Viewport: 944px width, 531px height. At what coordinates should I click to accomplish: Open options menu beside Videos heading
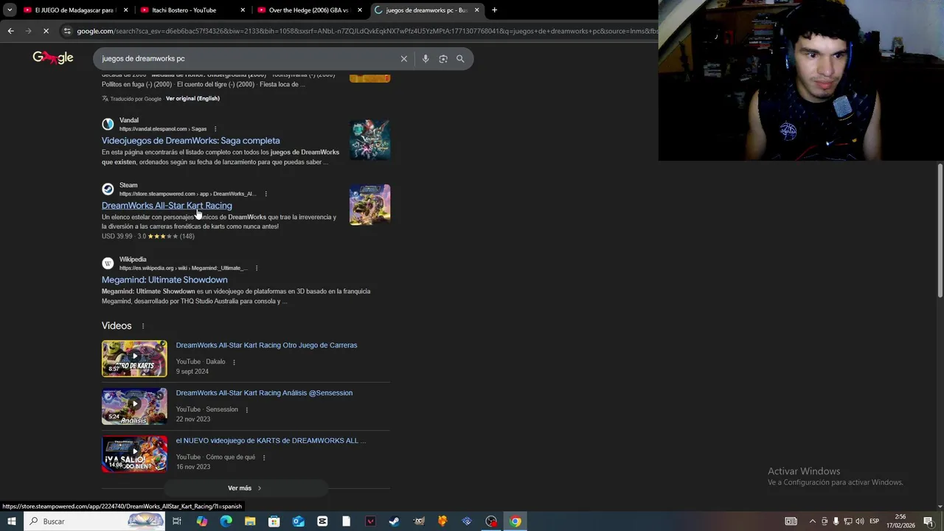143,326
